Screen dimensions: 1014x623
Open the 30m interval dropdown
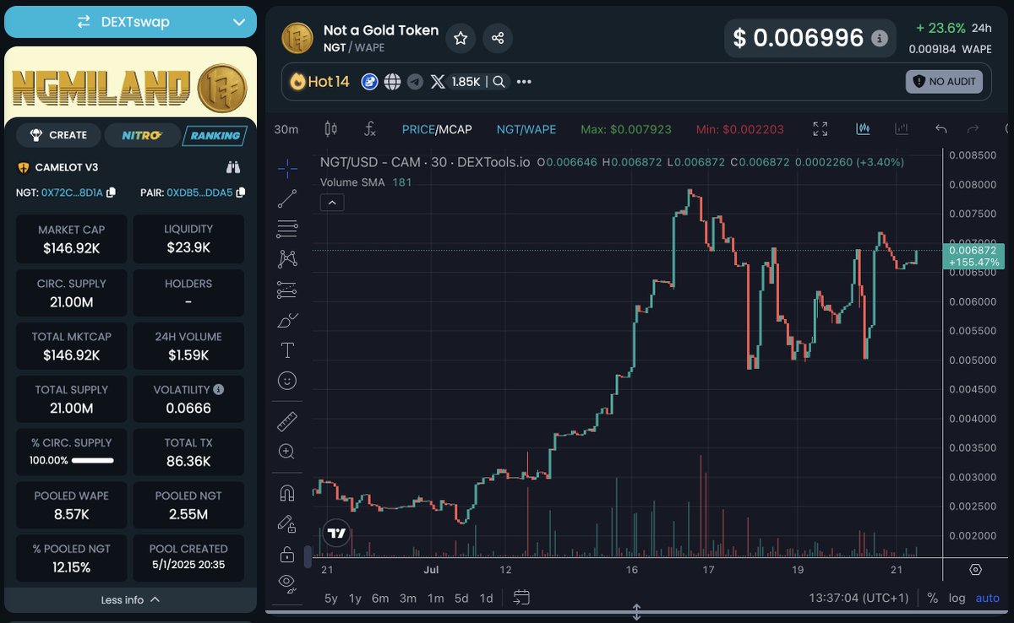click(287, 129)
